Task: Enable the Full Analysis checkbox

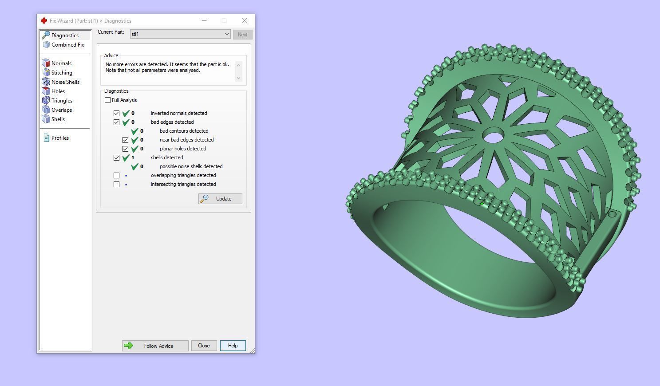Action: coord(107,100)
